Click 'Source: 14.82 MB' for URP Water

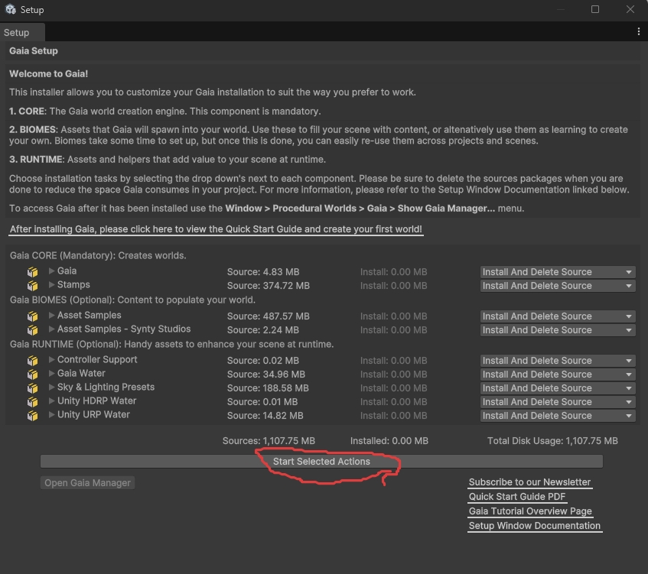click(x=265, y=416)
